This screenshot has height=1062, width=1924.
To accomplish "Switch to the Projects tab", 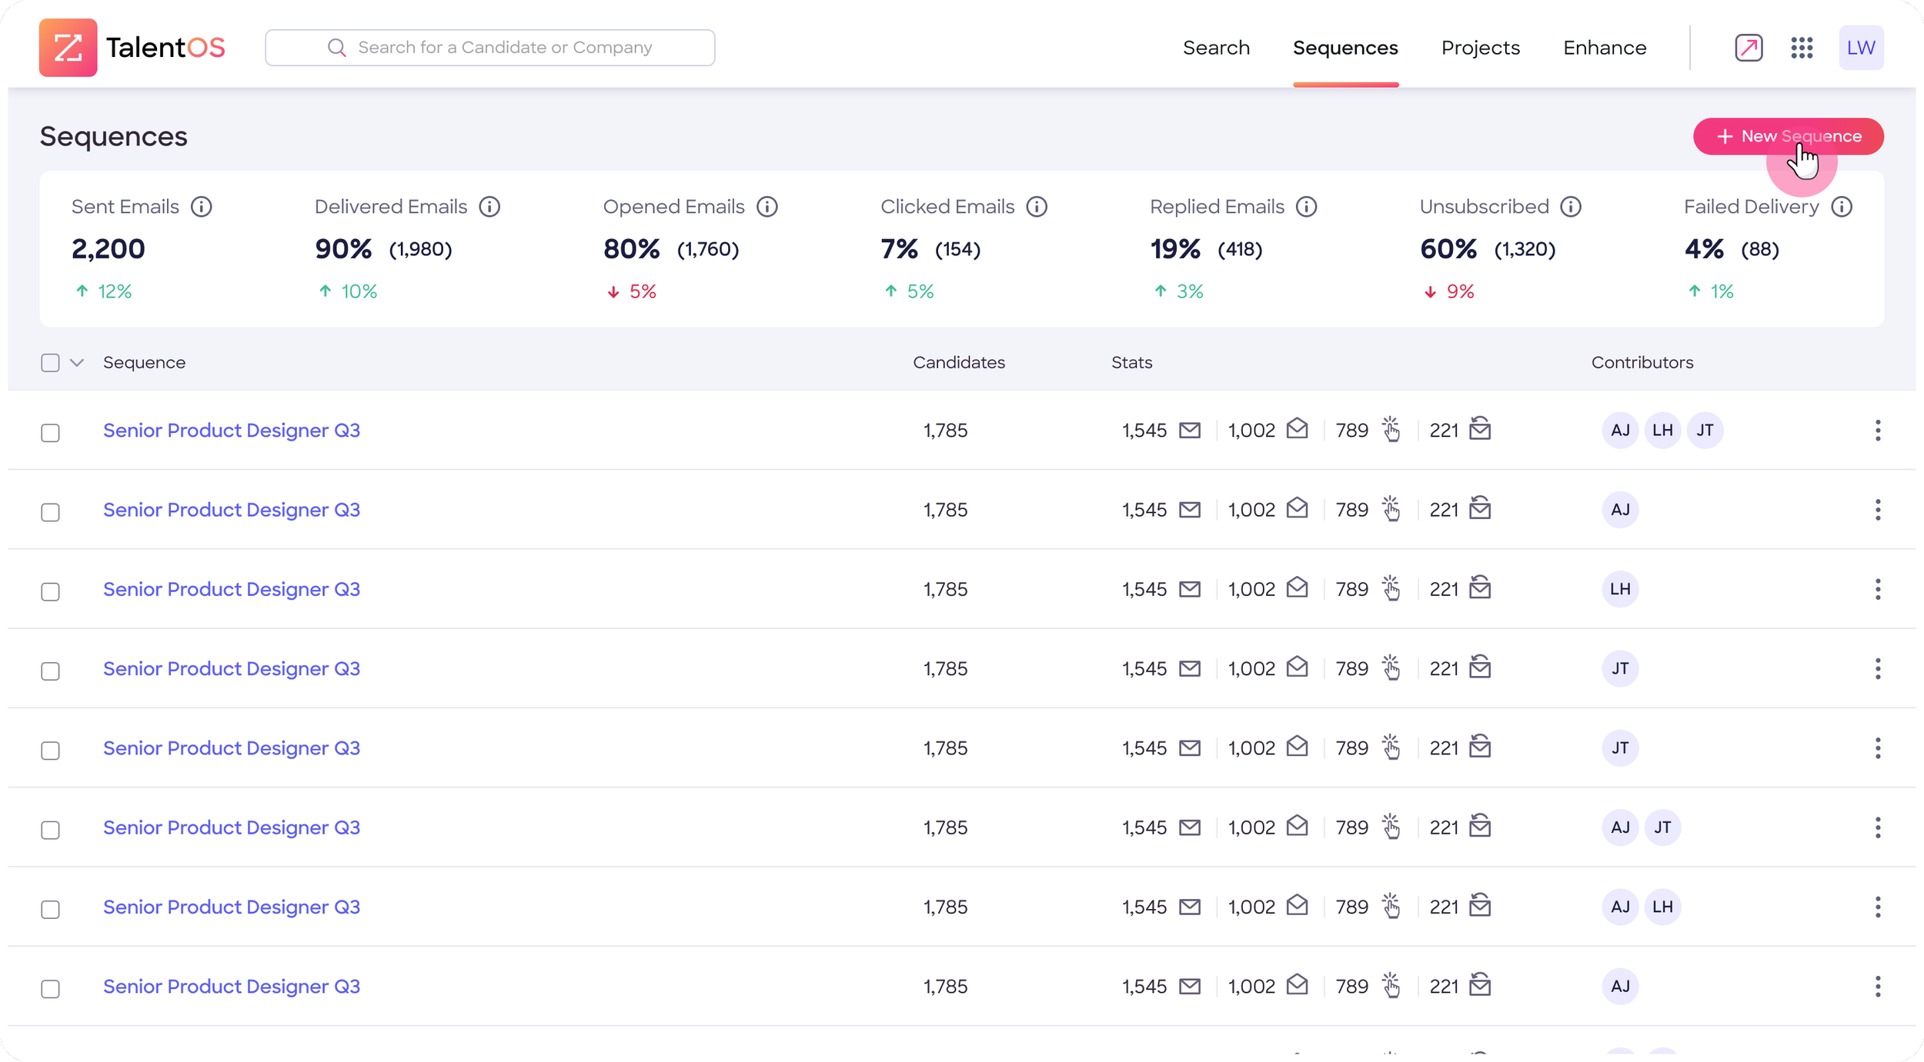I will point(1480,48).
